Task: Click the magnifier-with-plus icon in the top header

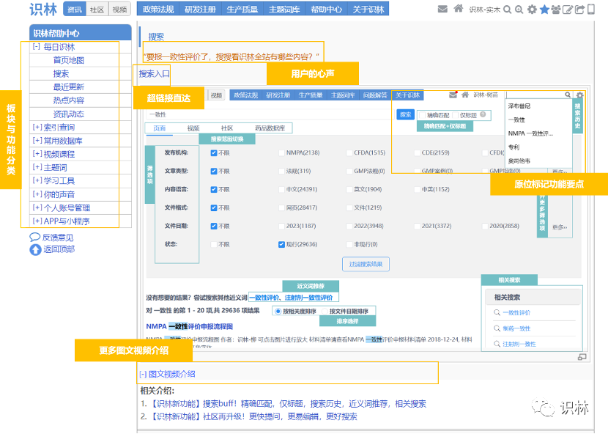Action: [519, 10]
